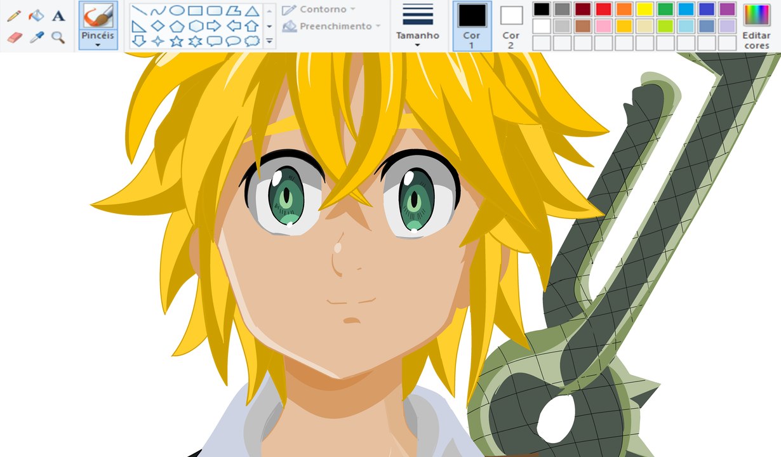Pick the lime green color swatch
Image resolution: width=781 pixels, height=457 pixels.
pyautogui.click(x=665, y=26)
